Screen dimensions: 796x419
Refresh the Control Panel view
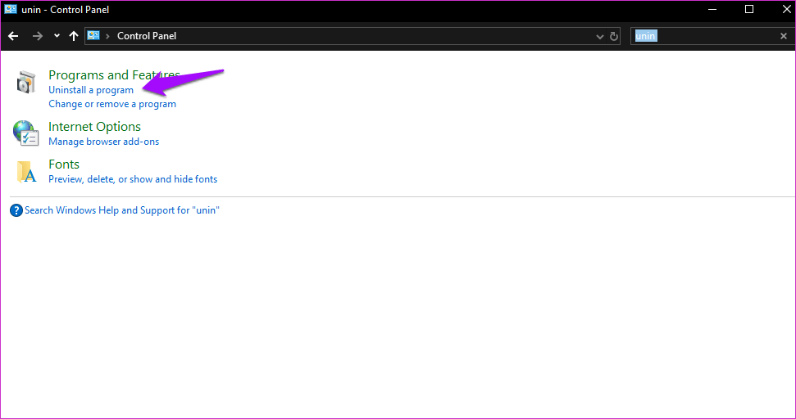614,36
